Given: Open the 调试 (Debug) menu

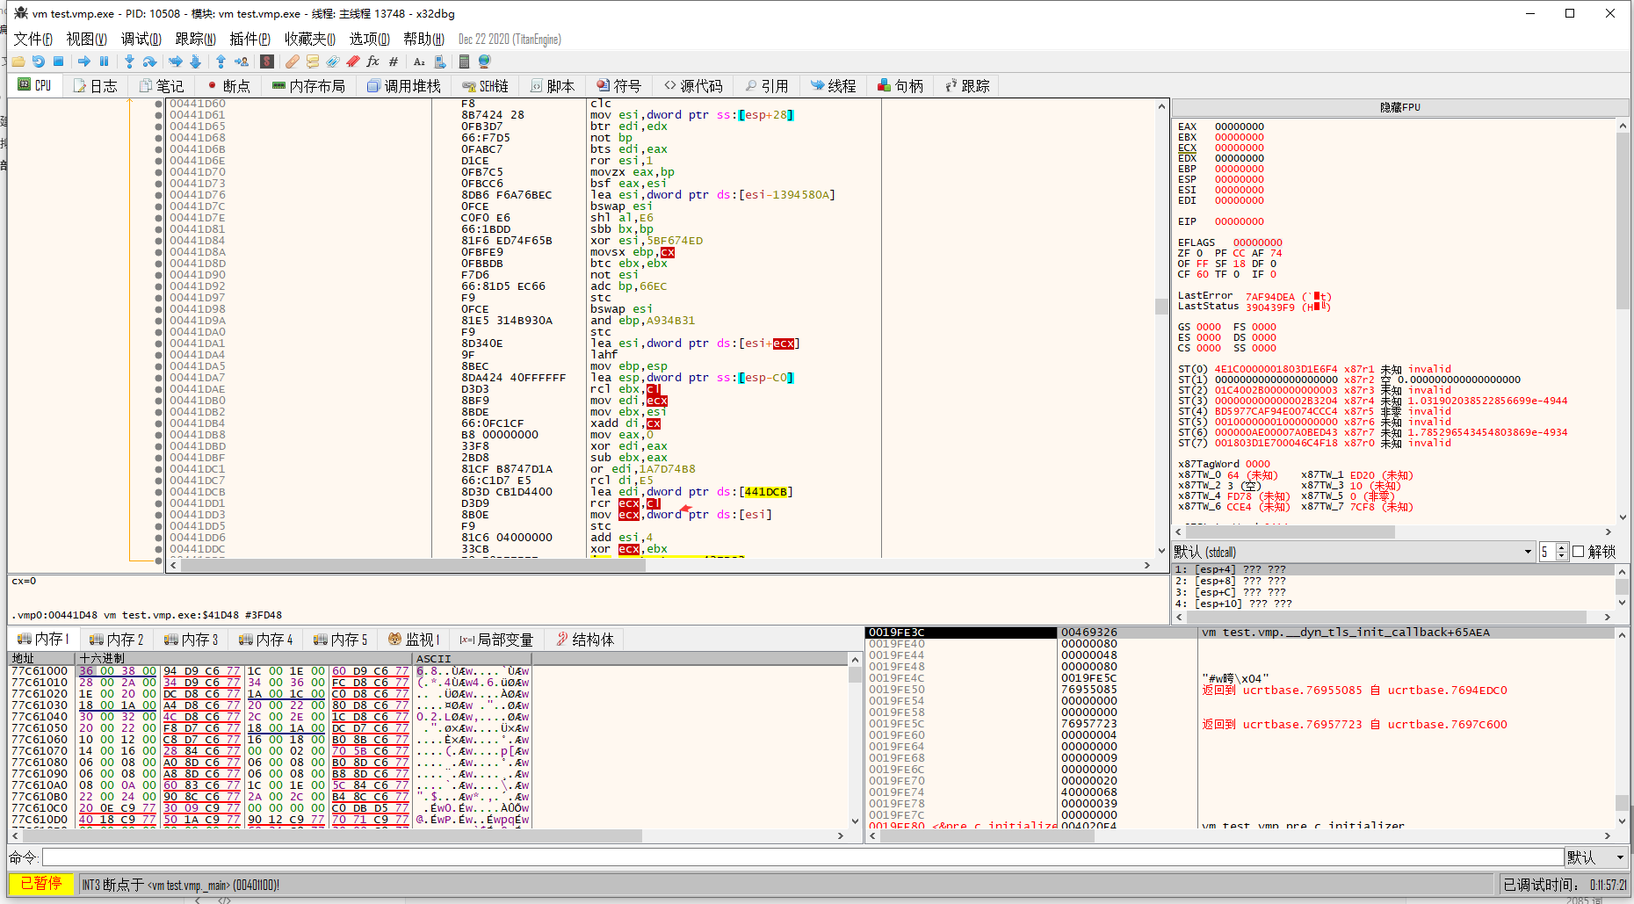Looking at the screenshot, I should pos(141,39).
